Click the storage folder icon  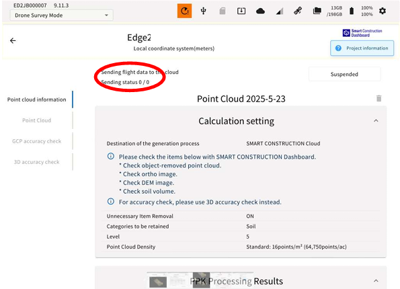pos(317,11)
